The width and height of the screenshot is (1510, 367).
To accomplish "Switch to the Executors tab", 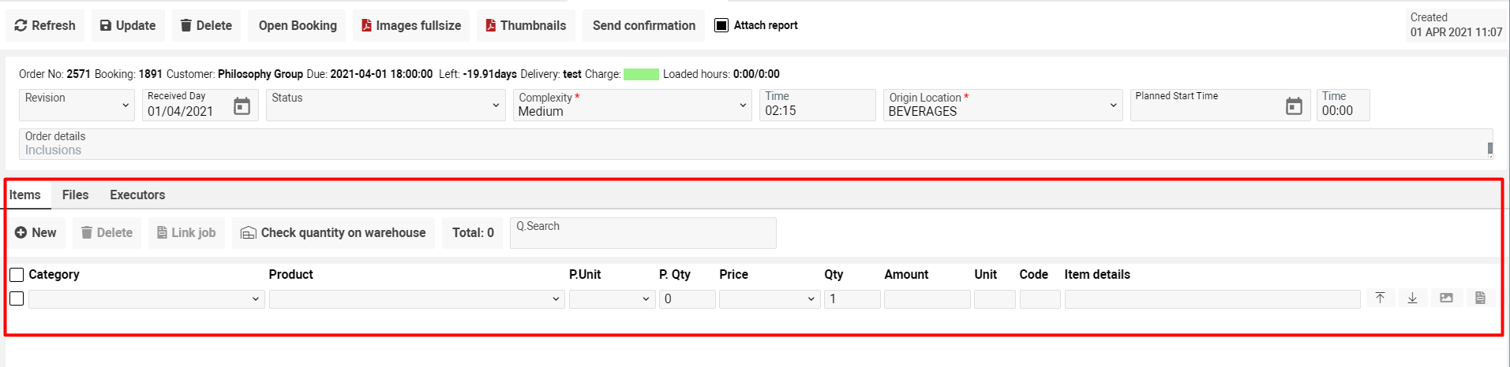I will 137,195.
